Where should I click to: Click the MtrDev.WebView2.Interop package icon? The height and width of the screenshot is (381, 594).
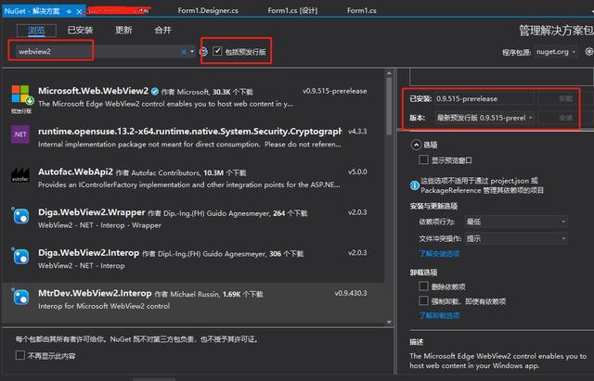click(20, 298)
